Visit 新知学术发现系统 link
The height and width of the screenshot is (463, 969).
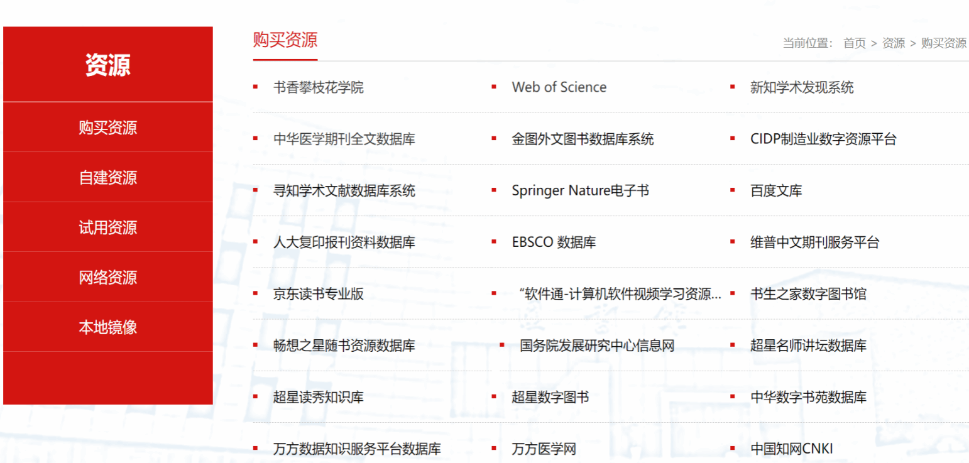click(x=801, y=87)
